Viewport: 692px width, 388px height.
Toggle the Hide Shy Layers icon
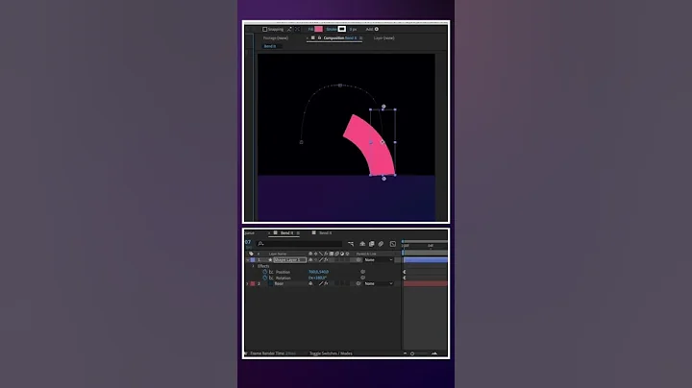[362, 243]
